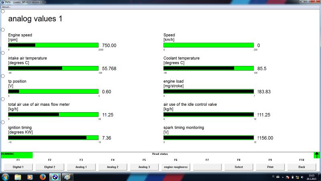Click the green up-arrow status icon
This screenshot has width=321, height=181.
[317, 155]
